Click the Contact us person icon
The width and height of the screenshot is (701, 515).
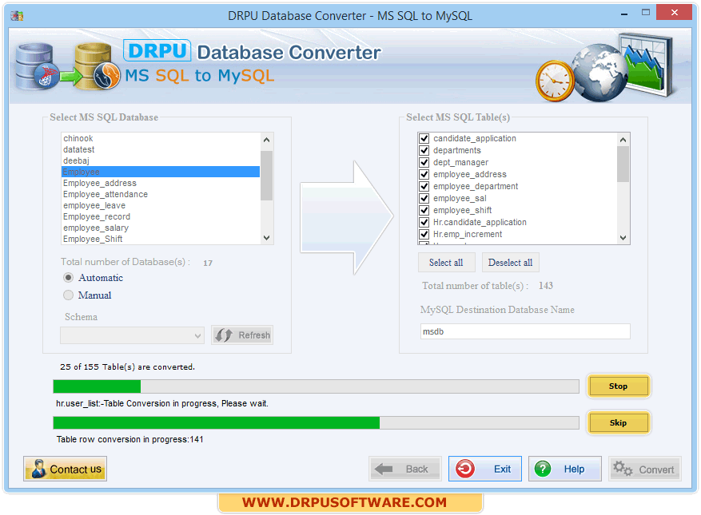click(38, 469)
